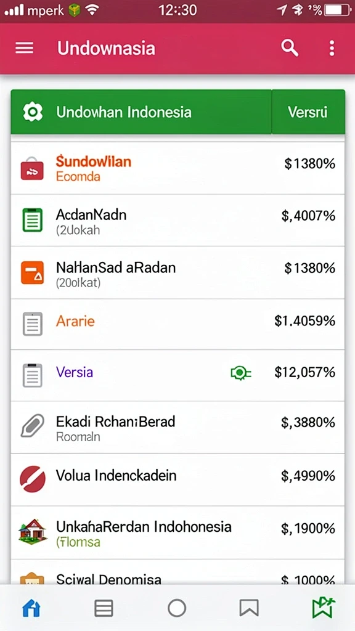Open the three-dot overflow menu
The height and width of the screenshot is (631, 355).
point(331,48)
